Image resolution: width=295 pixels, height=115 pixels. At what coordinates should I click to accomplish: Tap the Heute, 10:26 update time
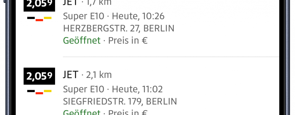coord(138,16)
